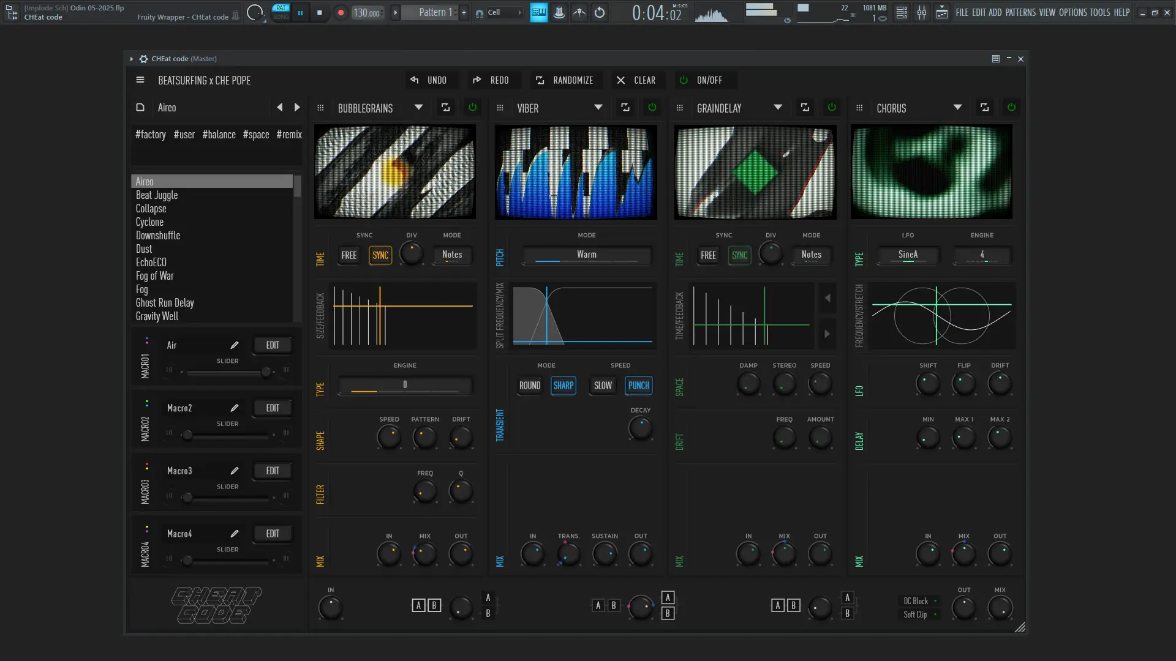
Task: Select the Ghost Run Delay preset
Action: [x=165, y=303]
